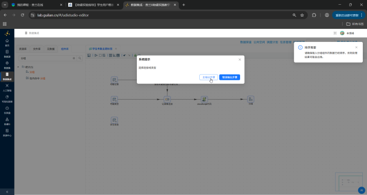Click the round AI assistant button bottom-right
Screen dimensions: 367x195
pyautogui.click(x=361, y=190)
